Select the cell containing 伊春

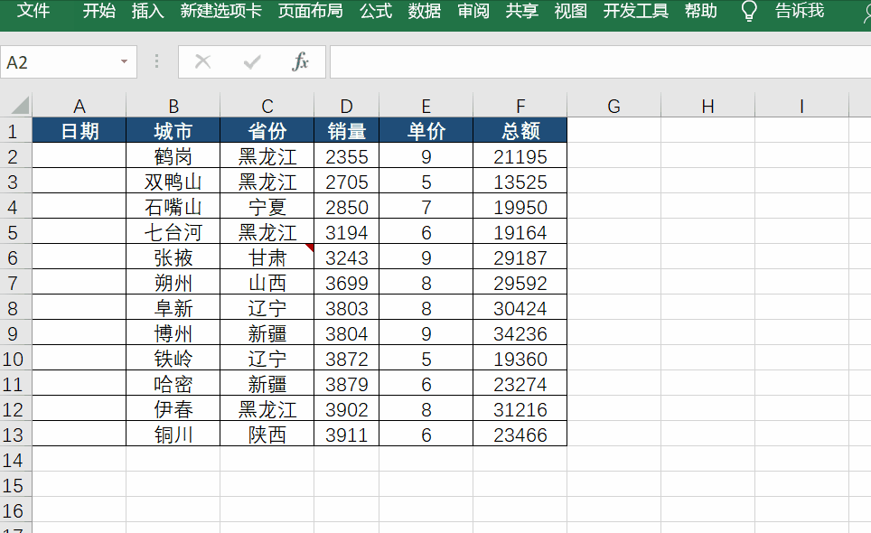(173, 410)
